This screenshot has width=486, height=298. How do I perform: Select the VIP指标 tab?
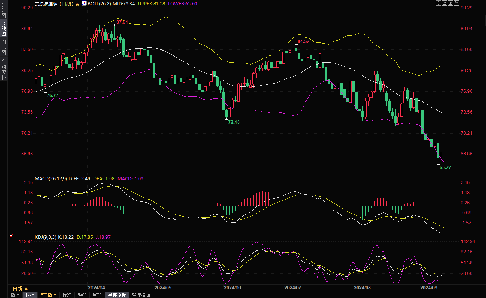pyautogui.click(x=49, y=295)
